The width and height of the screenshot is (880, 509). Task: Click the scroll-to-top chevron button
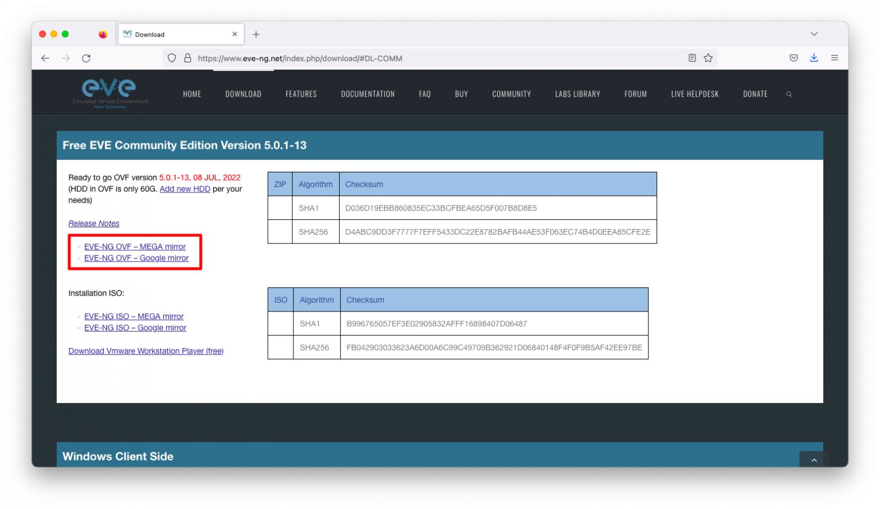coord(814,460)
